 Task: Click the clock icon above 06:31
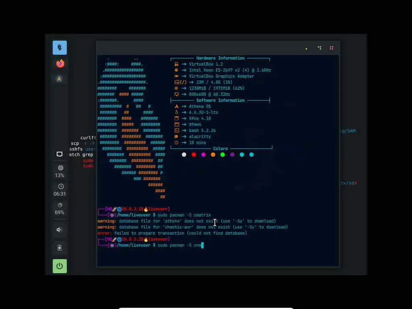61,186
